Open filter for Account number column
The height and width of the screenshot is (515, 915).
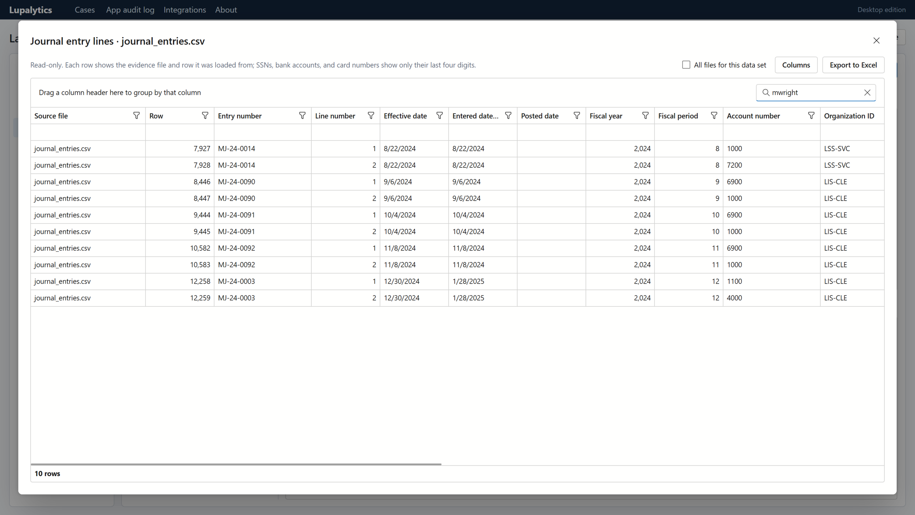point(811,116)
